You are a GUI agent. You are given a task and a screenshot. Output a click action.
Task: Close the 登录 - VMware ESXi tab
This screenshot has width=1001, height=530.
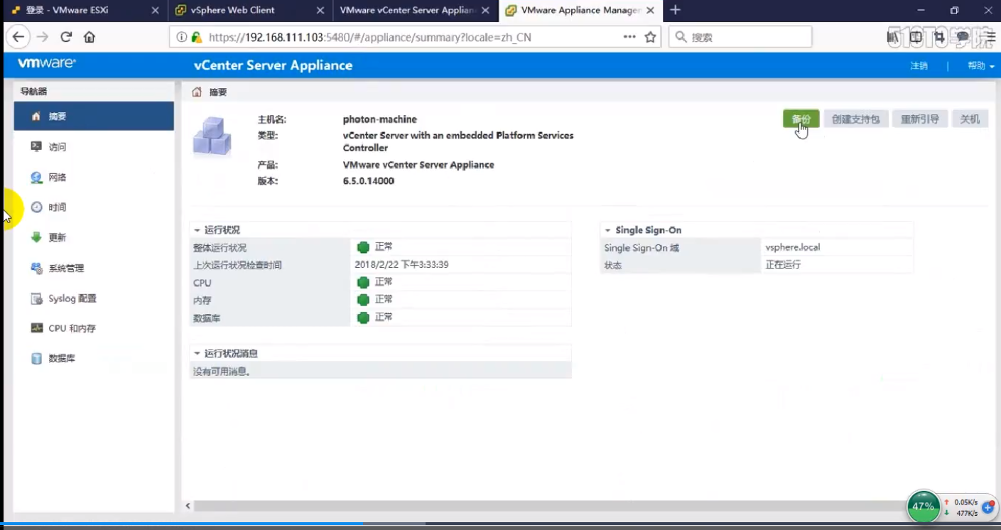156,10
